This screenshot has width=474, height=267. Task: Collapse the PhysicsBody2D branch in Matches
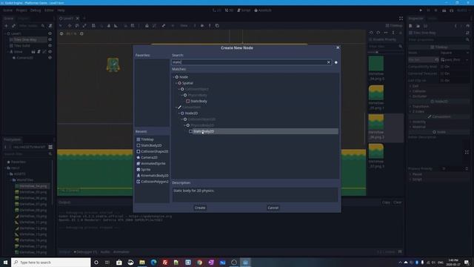185,125
